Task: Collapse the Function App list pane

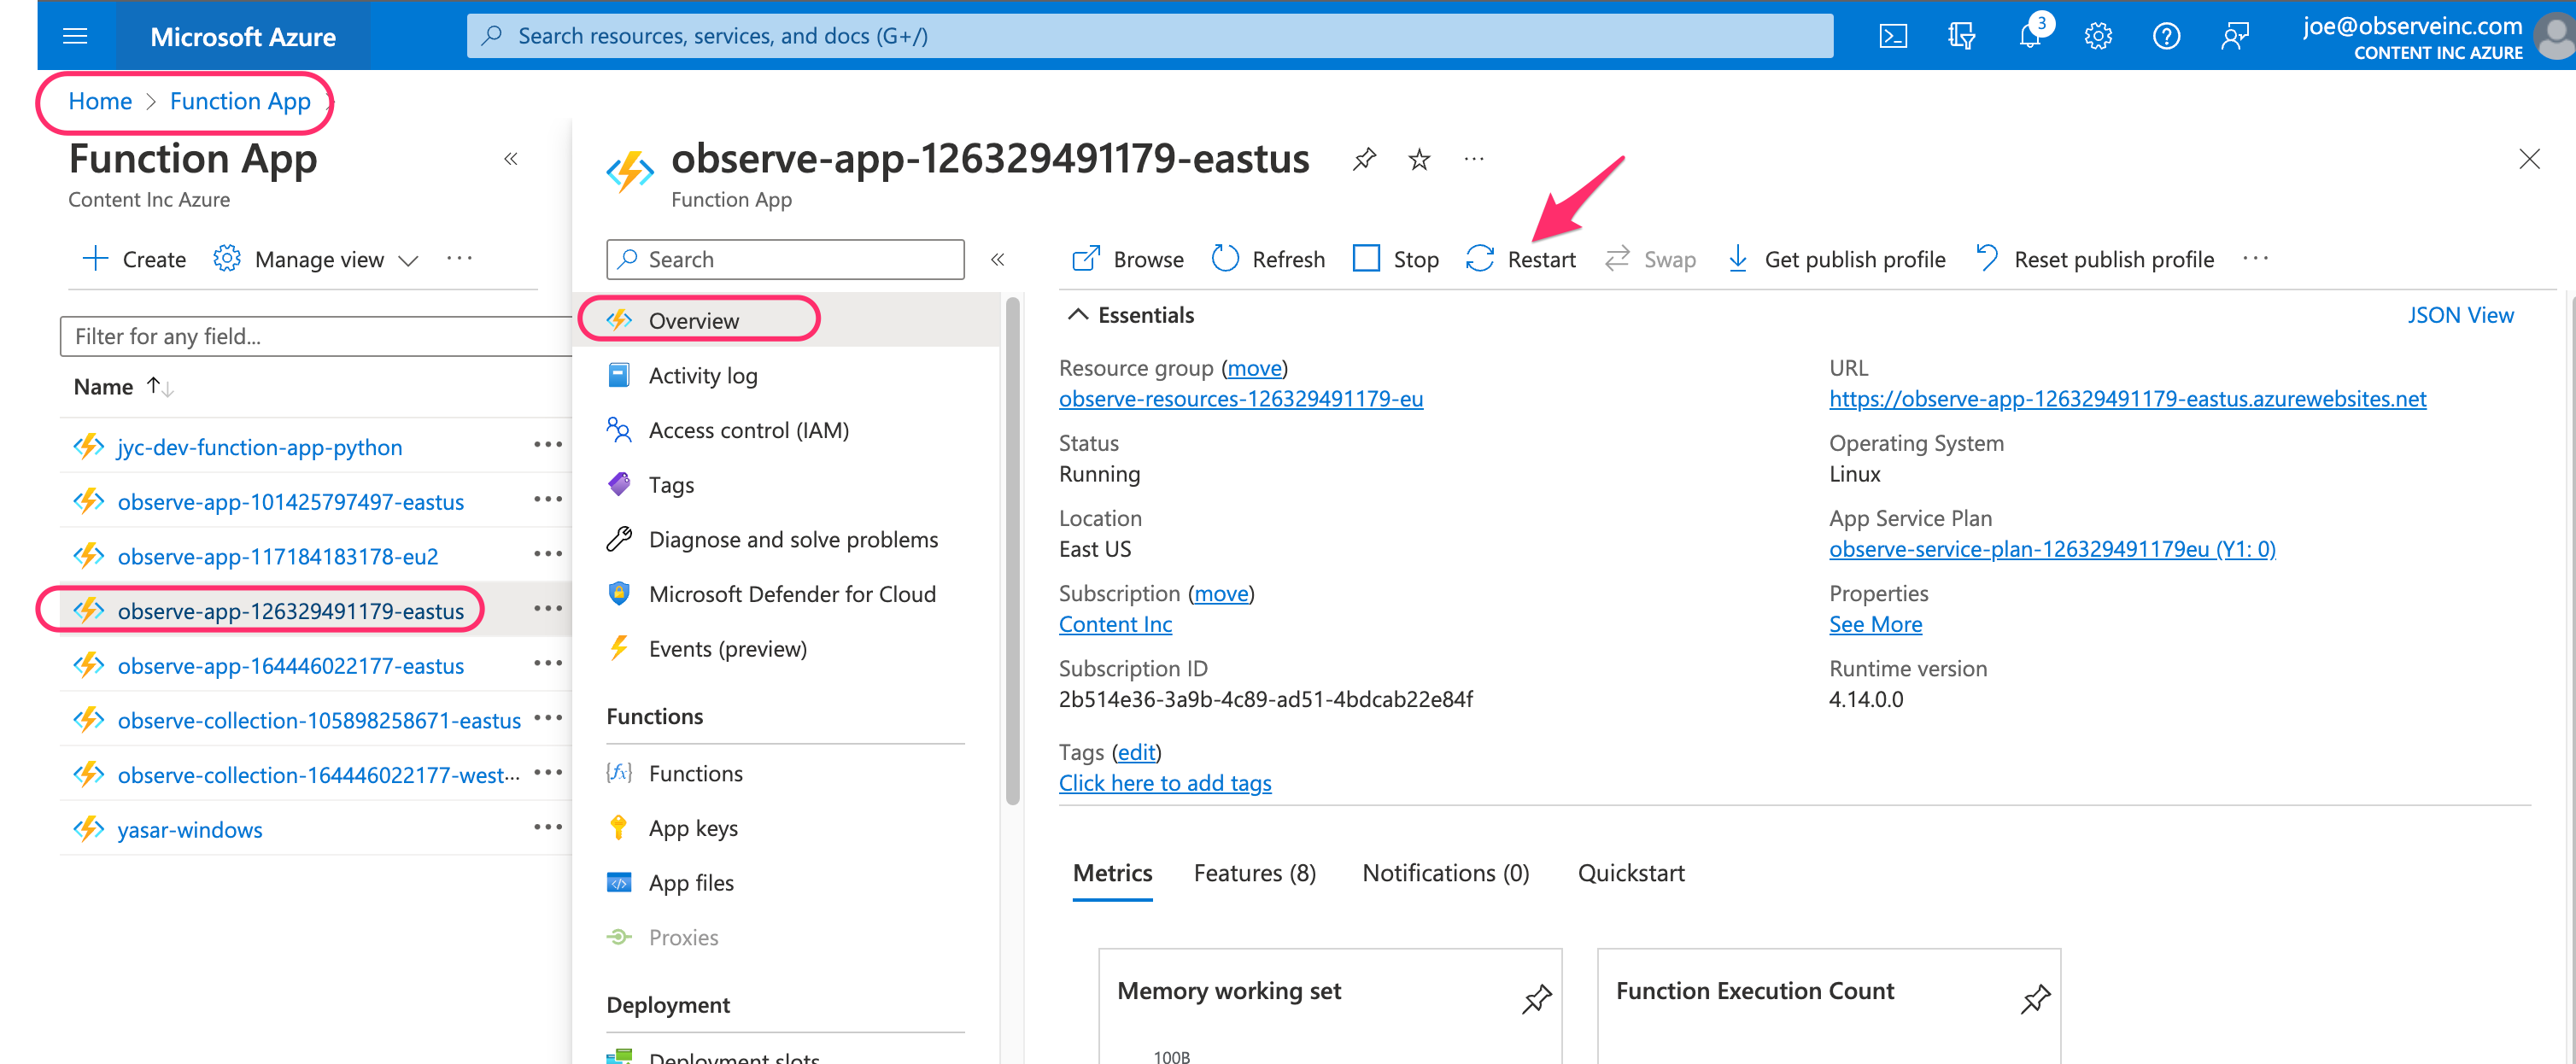Action: [x=510, y=159]
